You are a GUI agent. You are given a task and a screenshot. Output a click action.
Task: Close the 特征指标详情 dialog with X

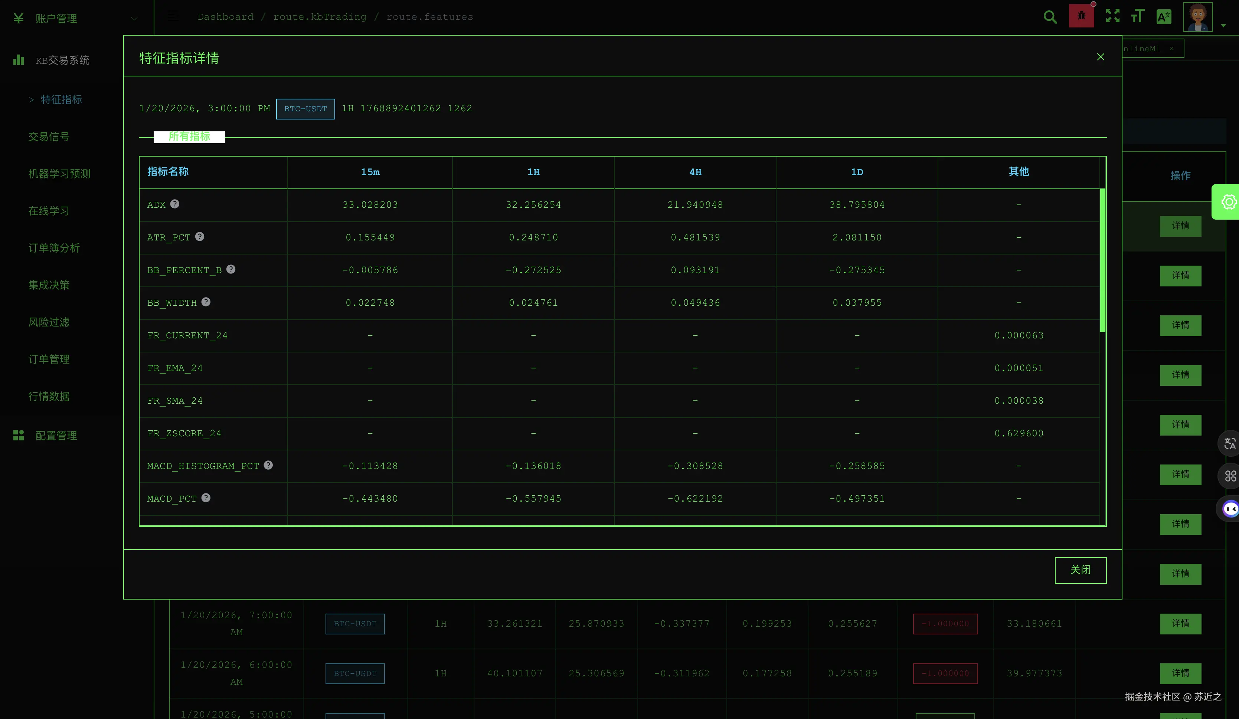click(x=1100, y=57)
